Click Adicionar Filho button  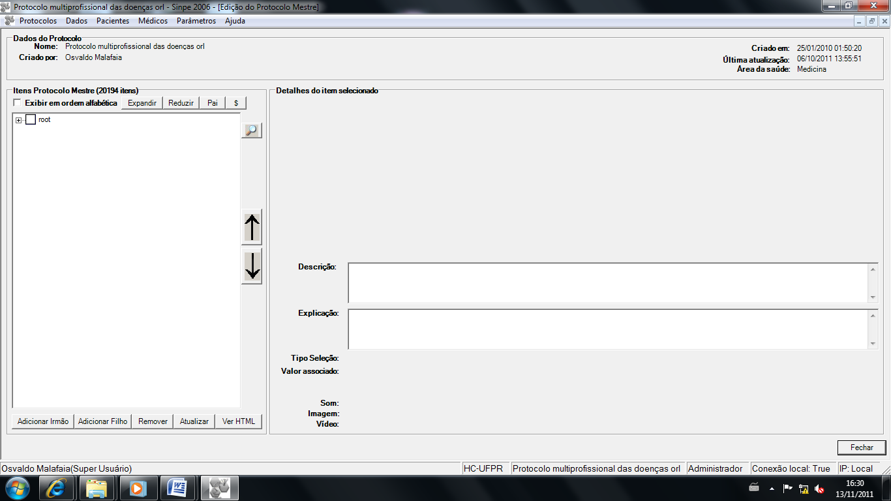[103, 421]
